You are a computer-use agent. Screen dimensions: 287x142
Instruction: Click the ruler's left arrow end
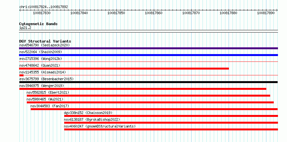pyautogui.click(x=20, y=10)
